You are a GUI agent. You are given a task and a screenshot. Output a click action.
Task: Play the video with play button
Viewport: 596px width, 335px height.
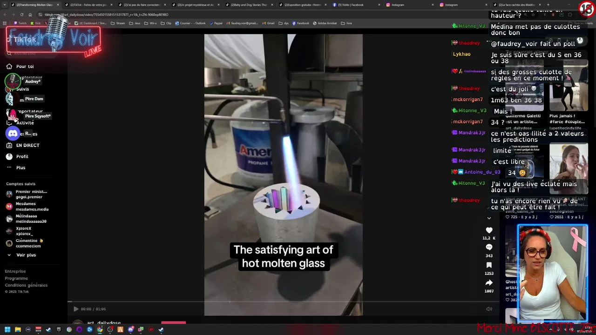pyautogui.click(x=76, y=309)
